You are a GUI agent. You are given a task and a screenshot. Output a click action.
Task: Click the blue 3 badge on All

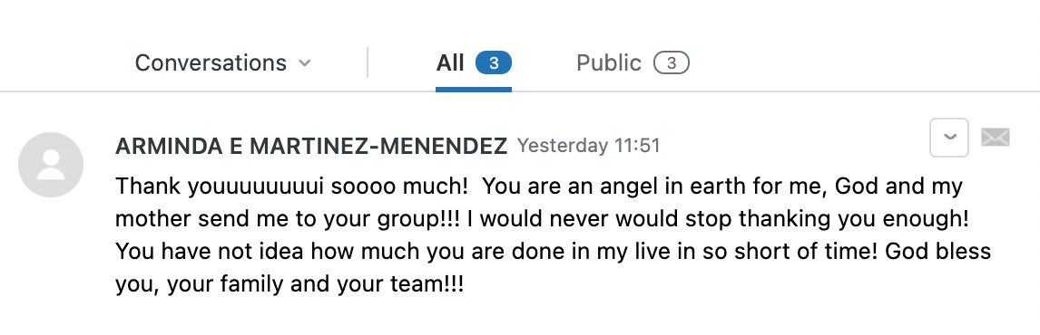click(x=494, y=62)
